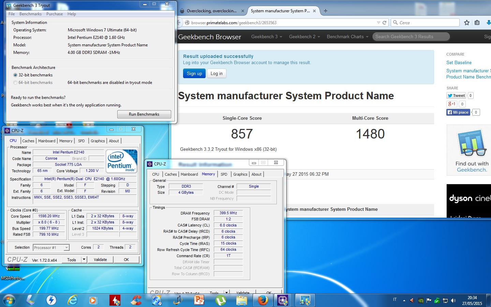Viewport: 491px width, 307px height.
Task: Open the Tools dropdown arrow in the CPU-Z processor window
Action: [84, 260]
